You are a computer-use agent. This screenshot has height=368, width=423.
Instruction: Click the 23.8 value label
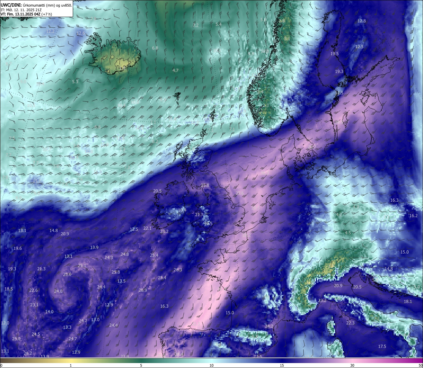click(x=205, y=185)
